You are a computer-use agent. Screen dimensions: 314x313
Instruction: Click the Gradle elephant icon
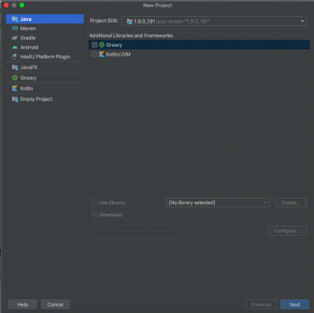point(14,38)
